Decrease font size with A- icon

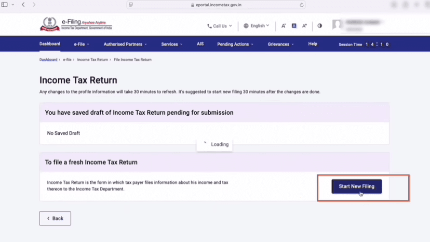[284, 26]
